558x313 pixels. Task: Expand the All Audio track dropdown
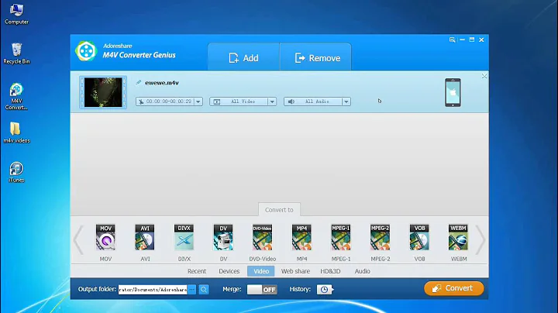[x=346, y=101]
